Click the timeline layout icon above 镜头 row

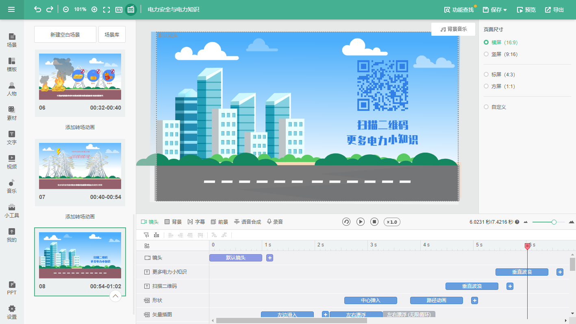147,246
